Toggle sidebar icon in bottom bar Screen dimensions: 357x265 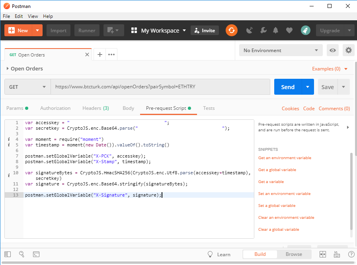pyautogui.click(x=8, y=254)
